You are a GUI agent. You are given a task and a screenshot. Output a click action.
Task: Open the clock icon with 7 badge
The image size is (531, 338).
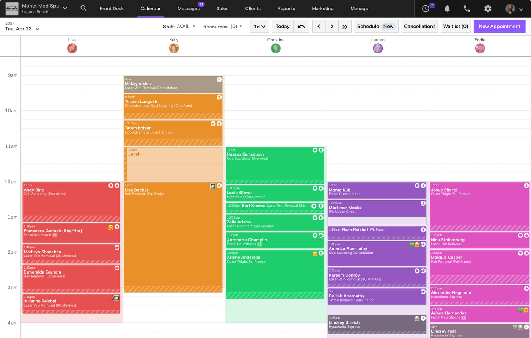coord(426,8)
